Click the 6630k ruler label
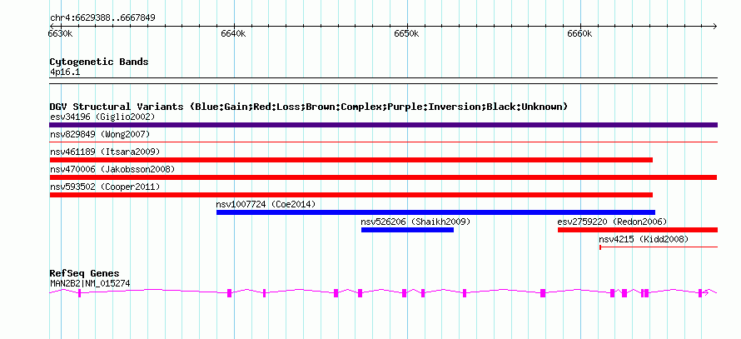The height and width of the screenshot is (339, 741). click(61, 34)
